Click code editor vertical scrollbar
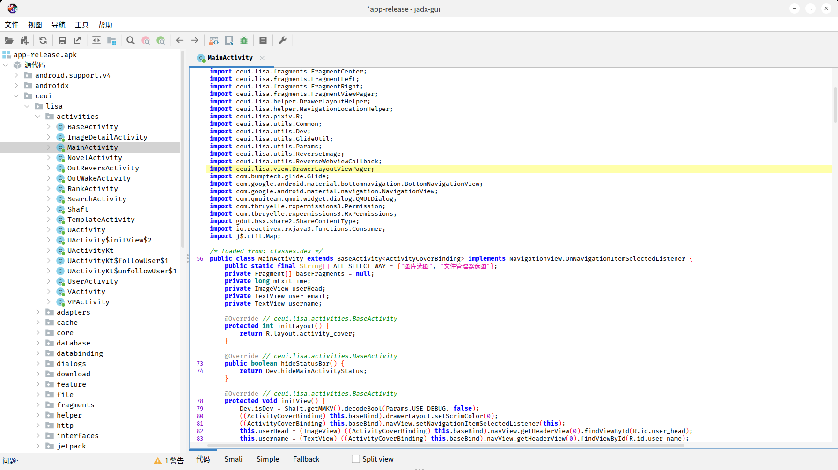The width and height of the screenshot is (838, 470). pyautogui.click(x=835, y=104)
